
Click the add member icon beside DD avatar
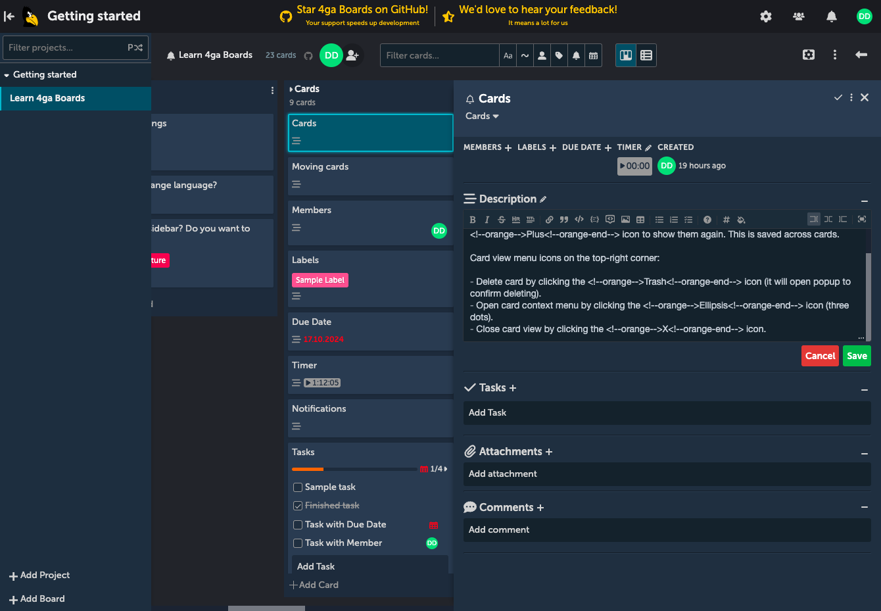(353, 55)
